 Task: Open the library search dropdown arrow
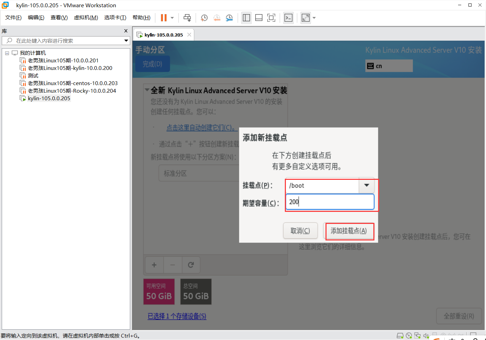coord(126,41)
